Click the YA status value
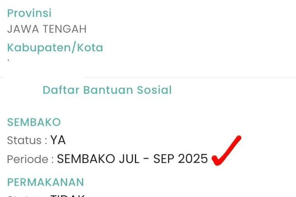Screen dimensions: 296x197 click(58, 140)
